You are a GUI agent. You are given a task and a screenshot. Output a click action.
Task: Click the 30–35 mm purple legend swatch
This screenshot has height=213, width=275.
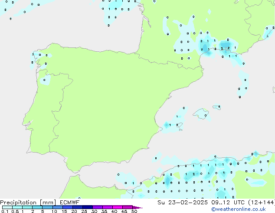[x=97, y=207]
